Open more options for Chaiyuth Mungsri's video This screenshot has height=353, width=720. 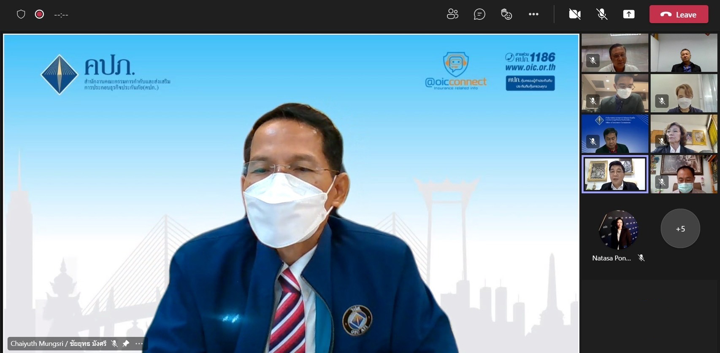(139, 344)
